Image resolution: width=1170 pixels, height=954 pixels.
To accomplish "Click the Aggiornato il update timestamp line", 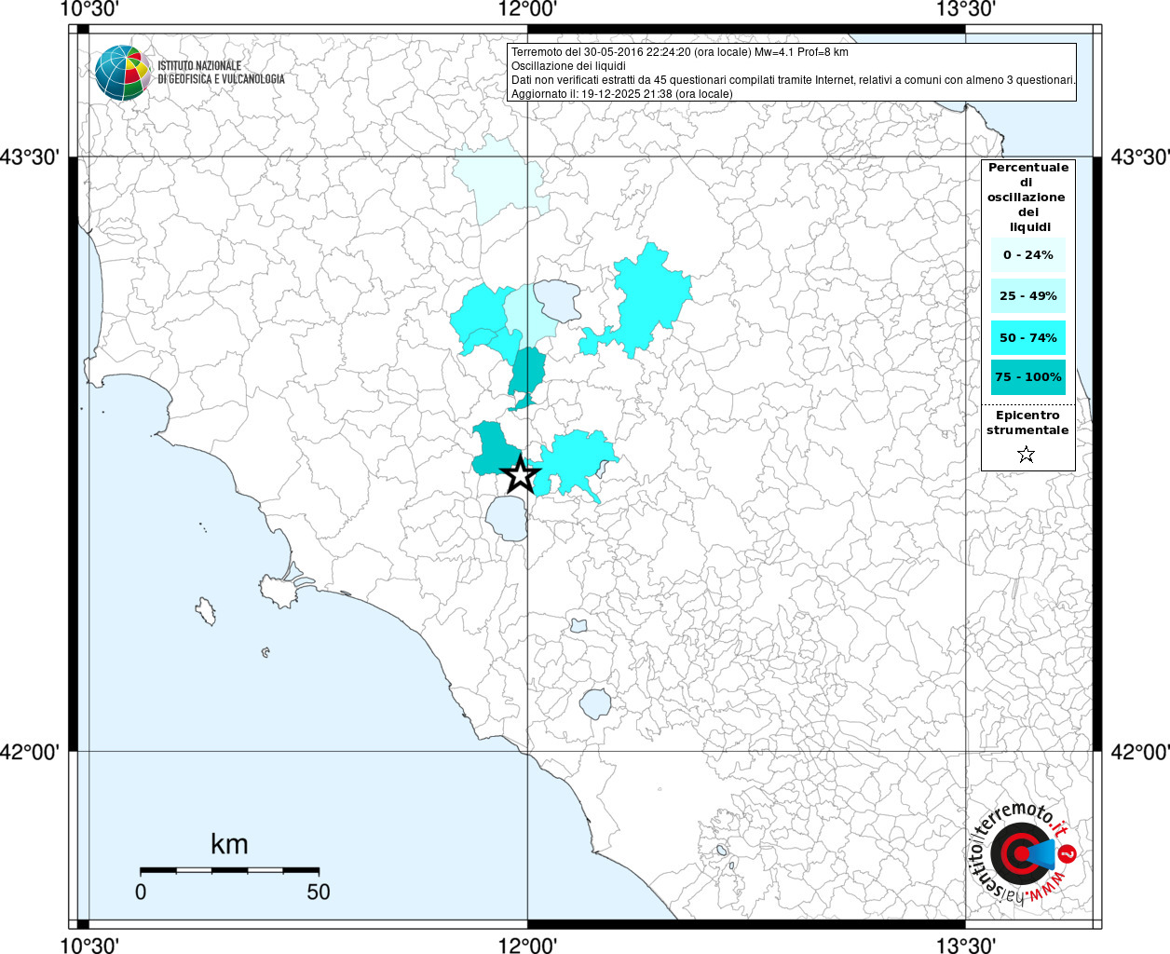I will point(622,94).
